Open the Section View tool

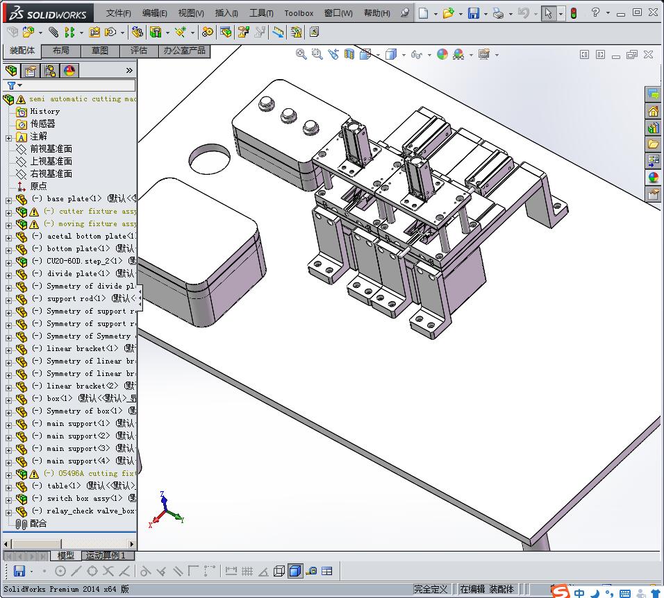pos(349,54)
